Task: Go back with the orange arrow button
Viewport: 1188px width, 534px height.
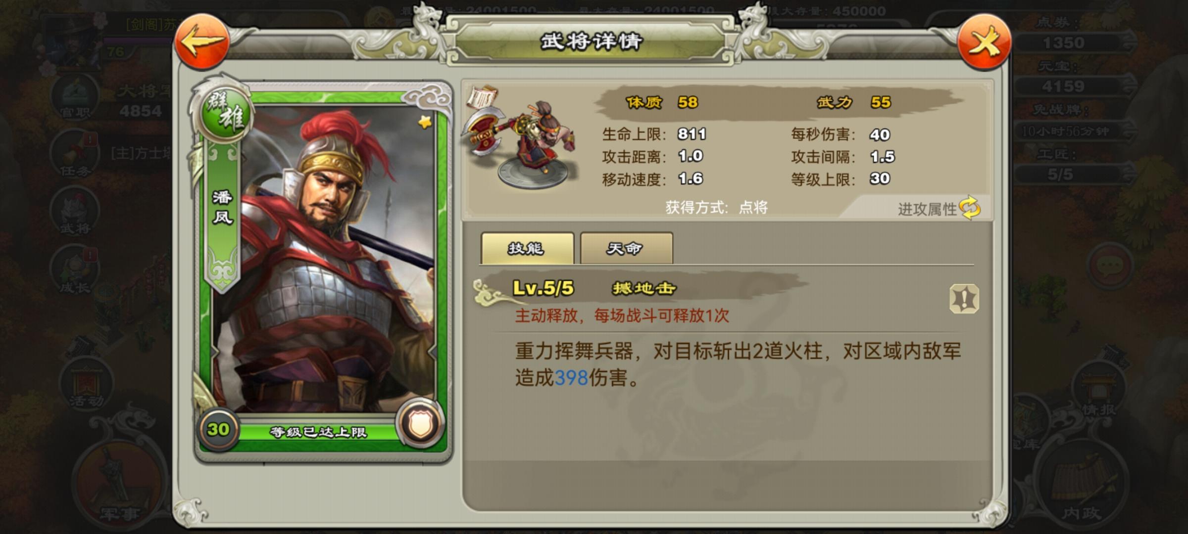Action: (x=202, y=42)
